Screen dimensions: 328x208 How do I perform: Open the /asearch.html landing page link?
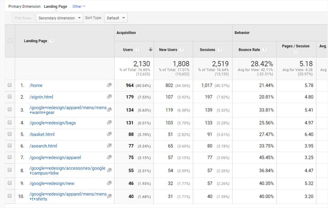tap(43, 146)
